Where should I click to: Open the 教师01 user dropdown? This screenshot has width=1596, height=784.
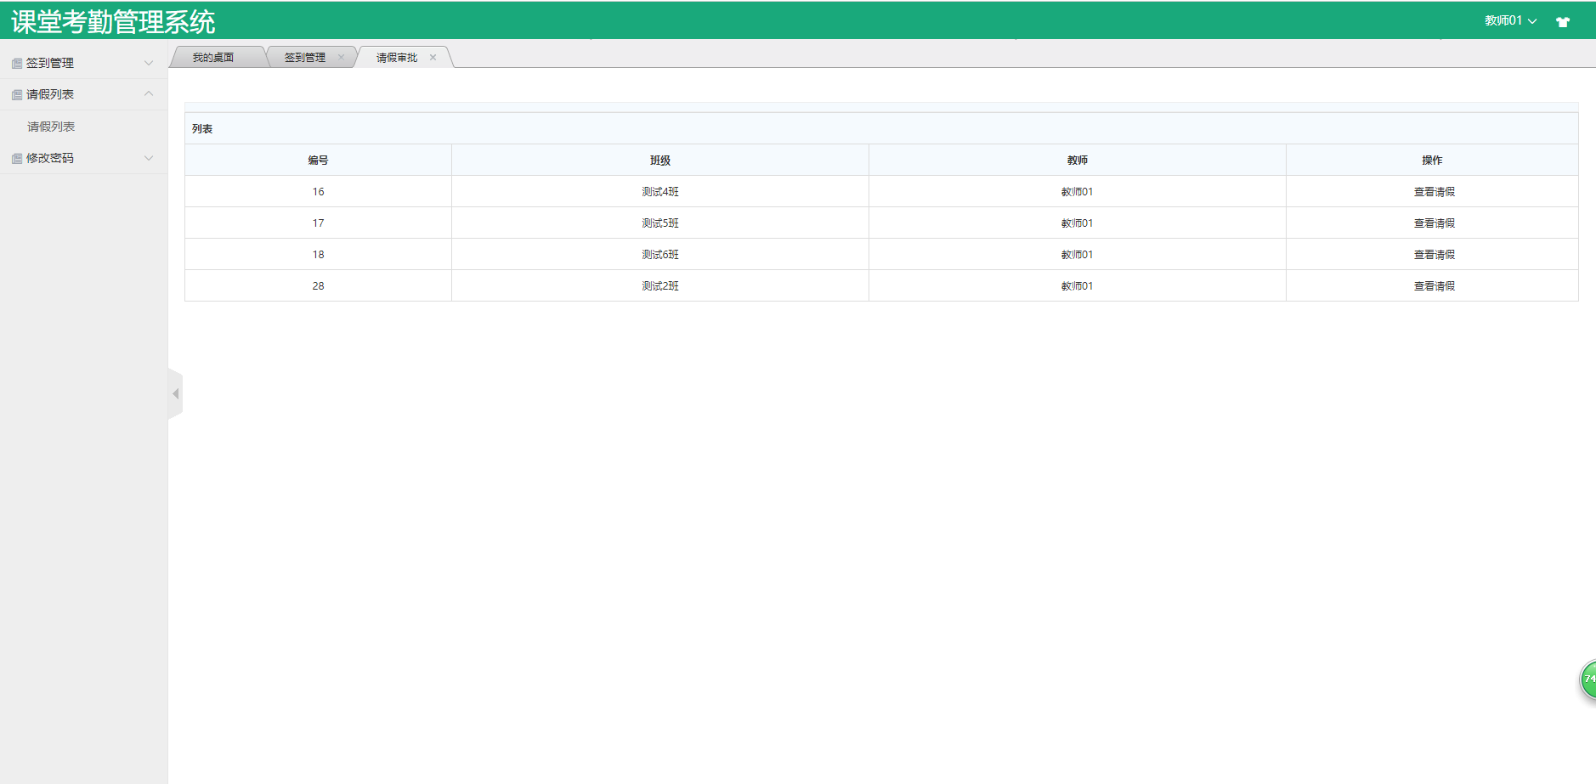pos(1510,21)
